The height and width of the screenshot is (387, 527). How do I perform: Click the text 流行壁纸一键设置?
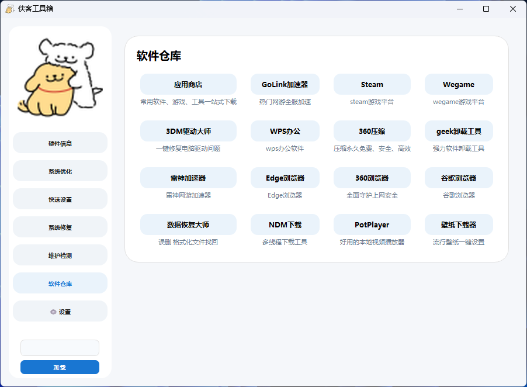click(459, 242)
